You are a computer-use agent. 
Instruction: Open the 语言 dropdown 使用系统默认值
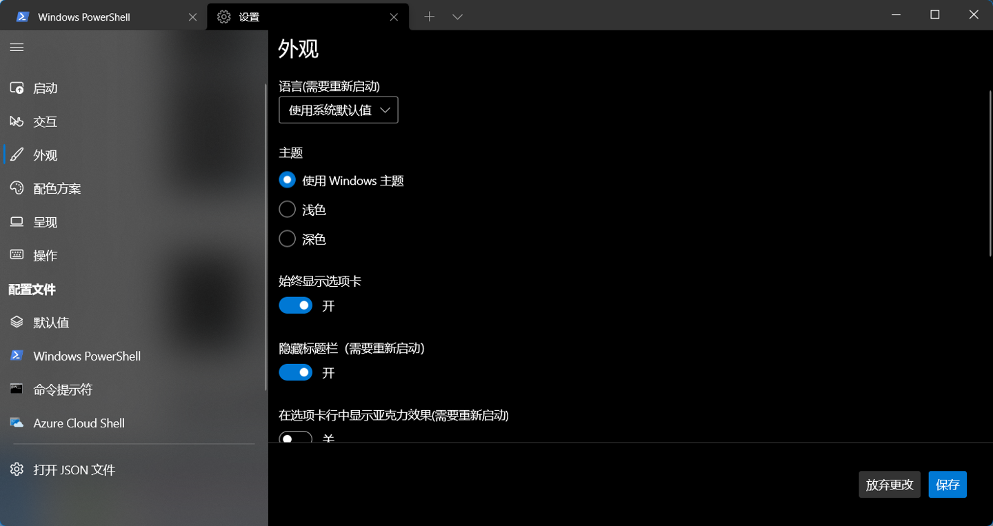339,110
